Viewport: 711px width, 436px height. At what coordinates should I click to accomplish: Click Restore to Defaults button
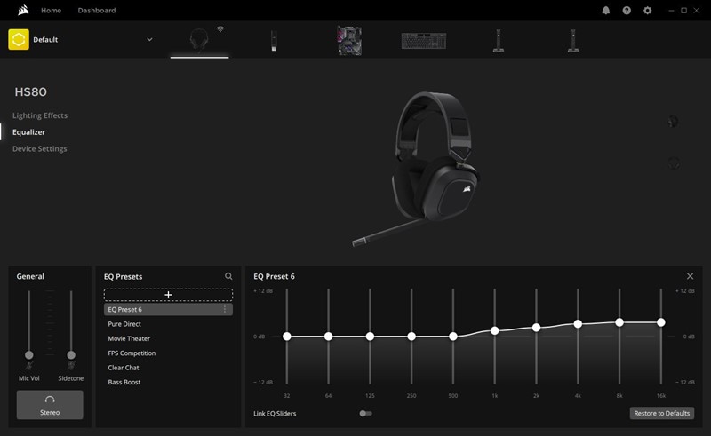coord(662,414)
